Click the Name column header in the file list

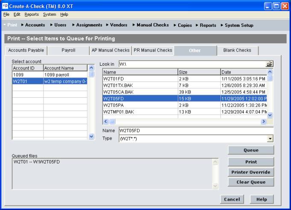[140, 72]
